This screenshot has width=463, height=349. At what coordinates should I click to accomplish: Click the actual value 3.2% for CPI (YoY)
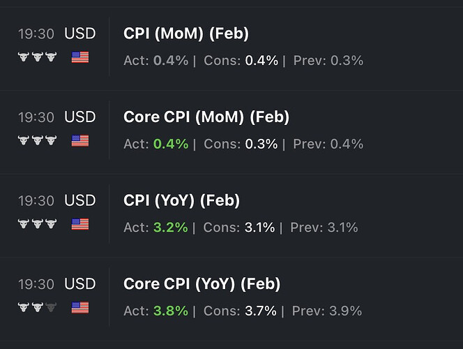(170, 228)
